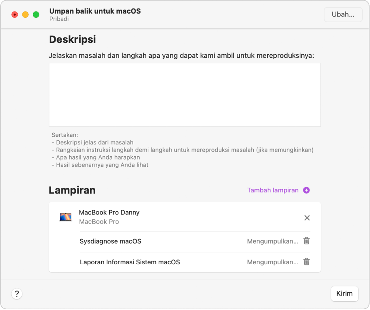Click the Tambah lampiran link
Viewport: 370px width, 310px height.
point(273,190)
